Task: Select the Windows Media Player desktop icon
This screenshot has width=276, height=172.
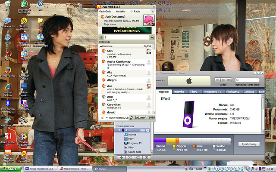Action: tap(24, 140)
